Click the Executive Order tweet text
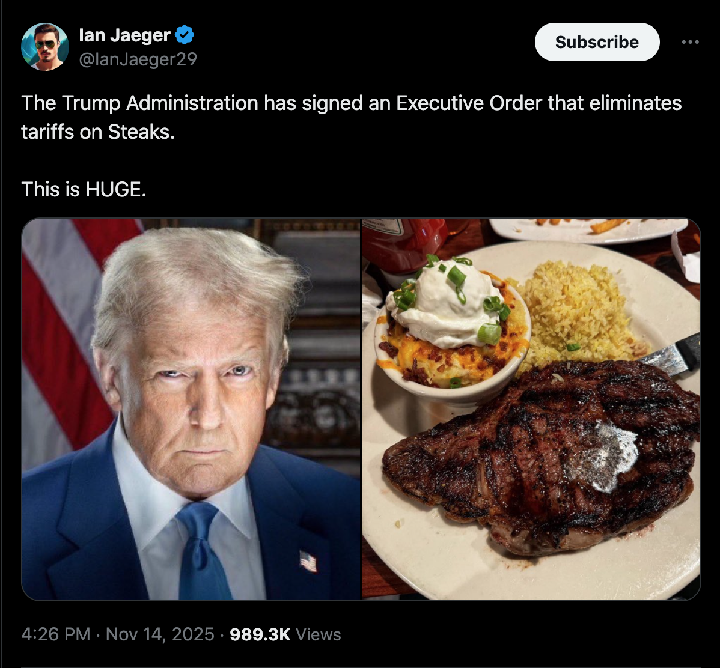Screen dimensions: 720x668 click(x=351, y=117)
